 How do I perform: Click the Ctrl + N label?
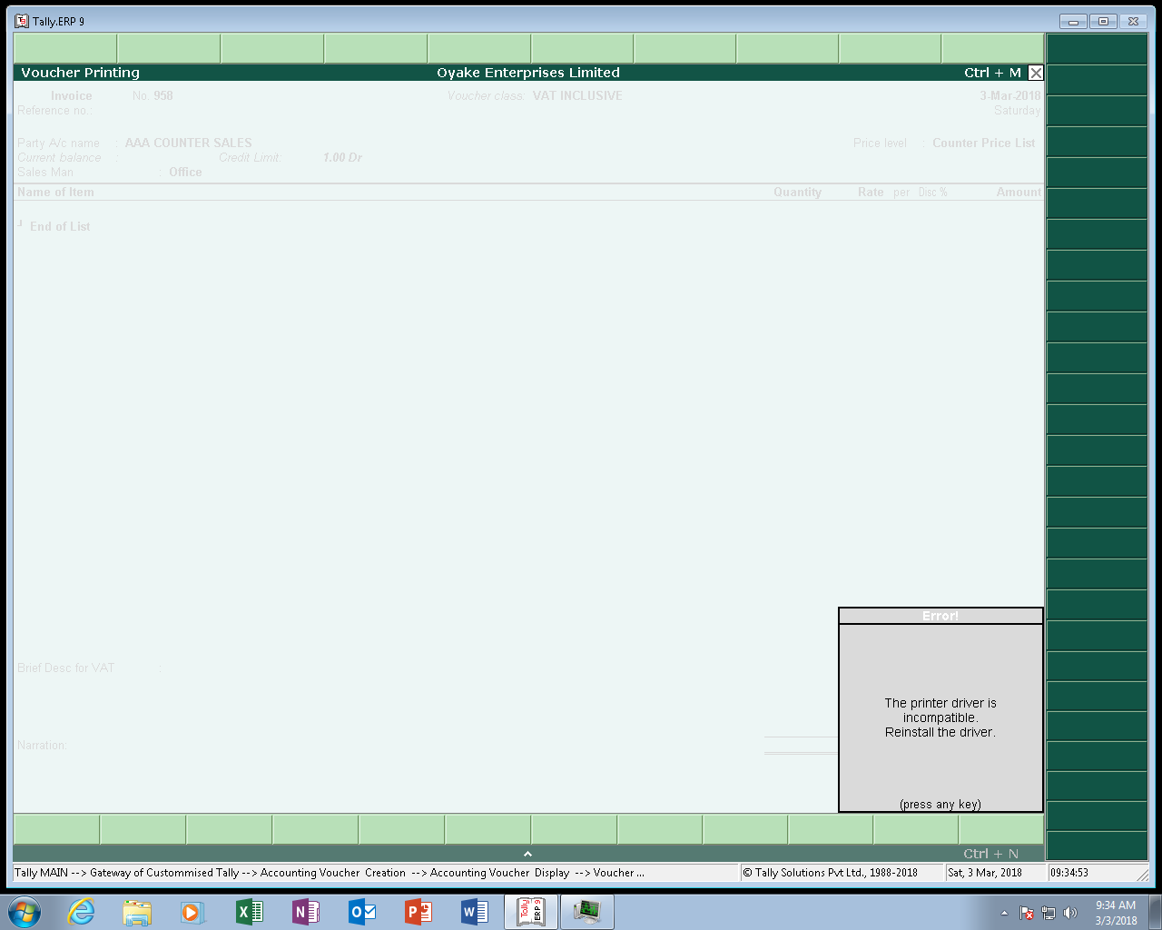click(x=991, y=854)
